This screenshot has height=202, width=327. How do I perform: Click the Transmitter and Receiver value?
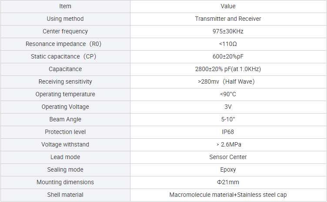click(x=228, y=19)
